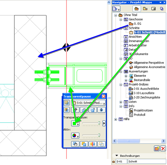Screen dimensions: 167x165
Task: Select the 0. EG story item
Action: (138, 24)
